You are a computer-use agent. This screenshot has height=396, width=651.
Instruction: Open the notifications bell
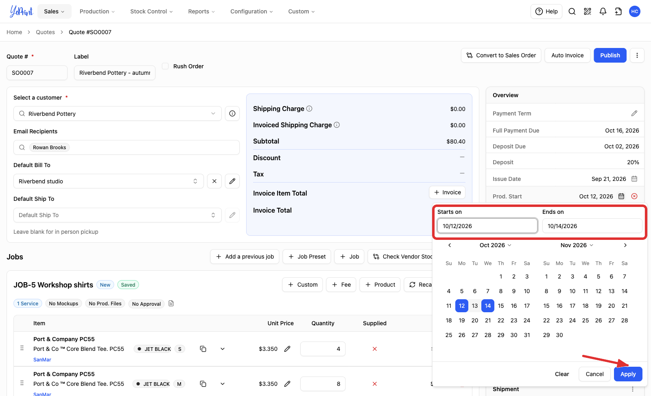click(603, 11)
